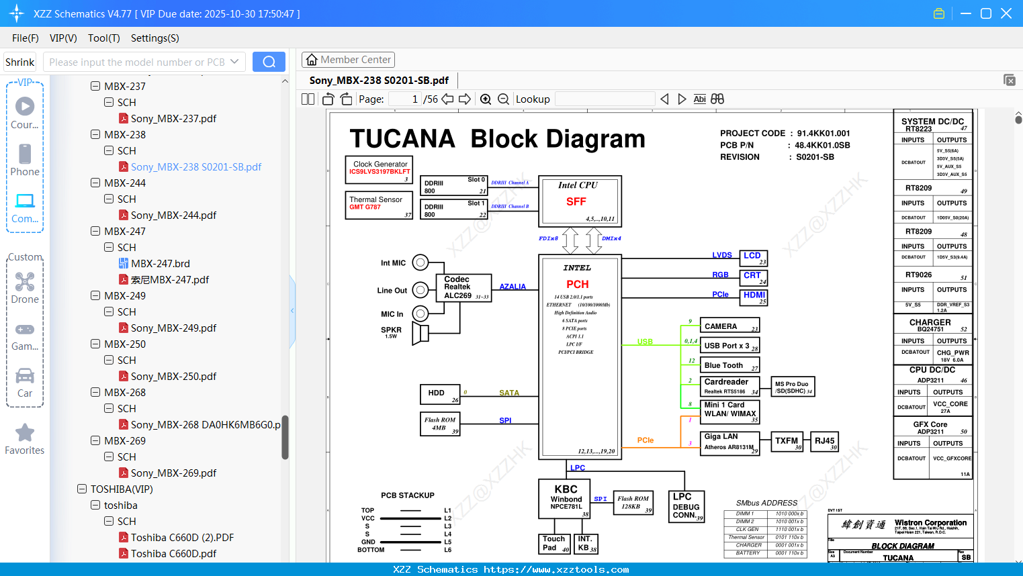
Task: Focus the Lookup text field
Action: [x=605, y=99]
